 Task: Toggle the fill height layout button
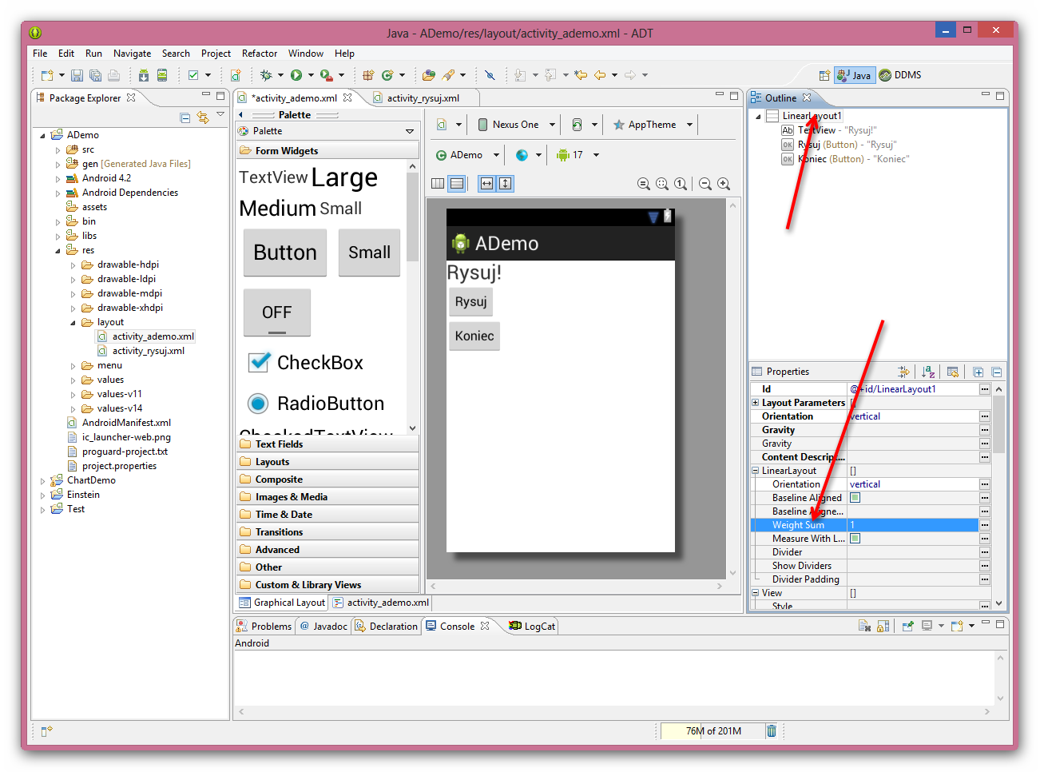click(506, 184)
